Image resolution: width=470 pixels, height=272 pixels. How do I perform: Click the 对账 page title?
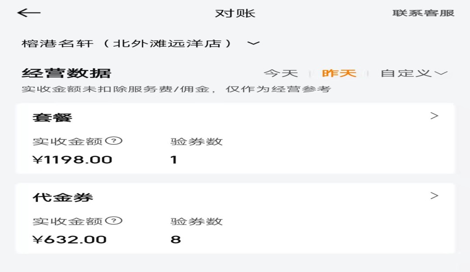click(235, 13)
